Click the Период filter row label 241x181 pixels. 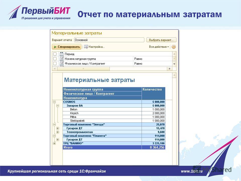pyautogui.click(x=70, y=54)
